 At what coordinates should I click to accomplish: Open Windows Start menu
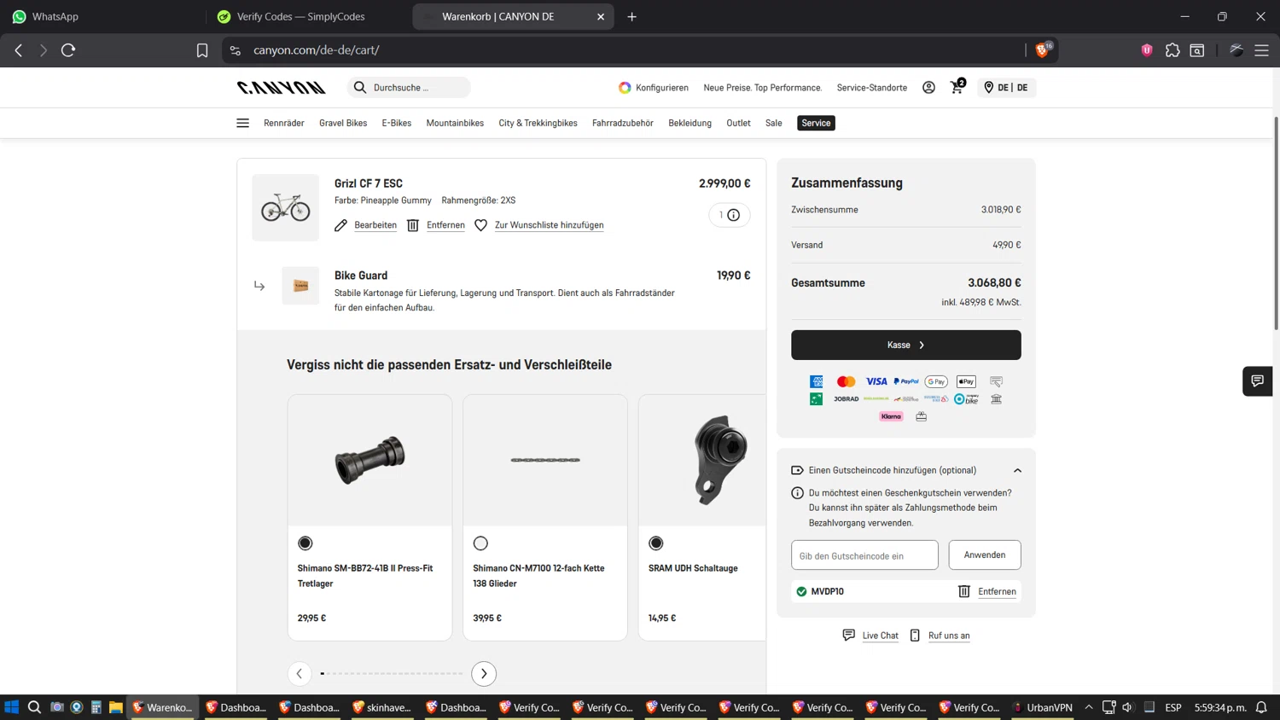pos(11,707)
